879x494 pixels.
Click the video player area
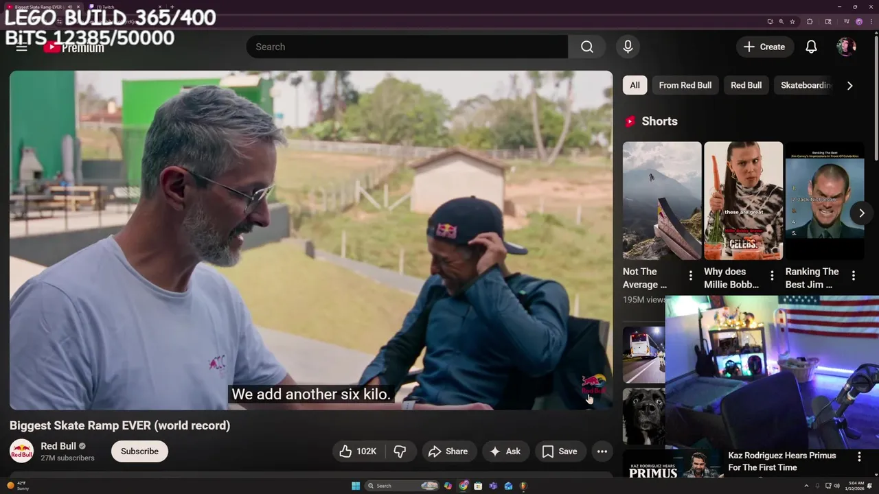pyautogui.click(x=311, y=240)
